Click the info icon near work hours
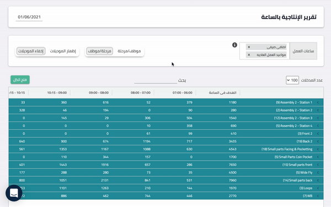 coord(234,45)
